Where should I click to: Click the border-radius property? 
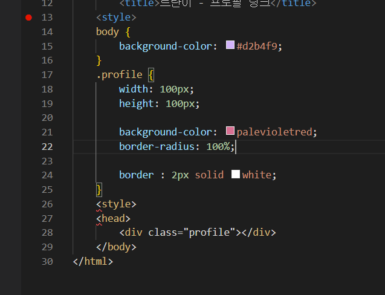[157, 147]
